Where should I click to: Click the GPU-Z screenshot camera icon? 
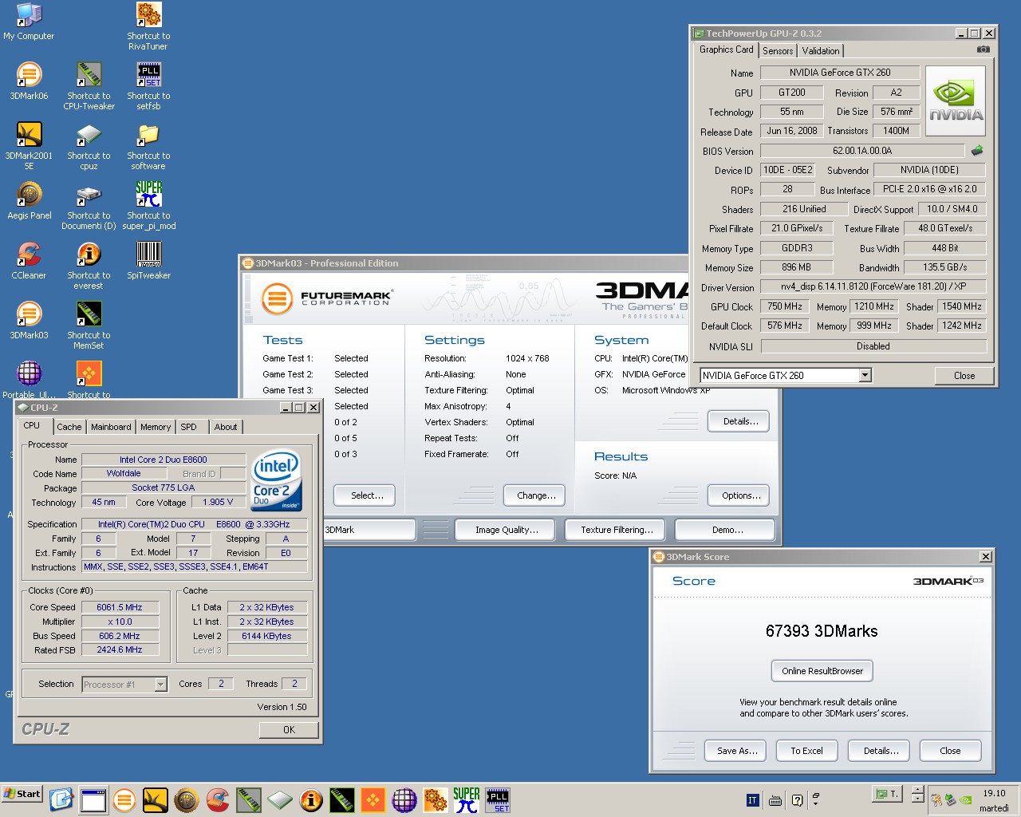(x=984, y=49)
